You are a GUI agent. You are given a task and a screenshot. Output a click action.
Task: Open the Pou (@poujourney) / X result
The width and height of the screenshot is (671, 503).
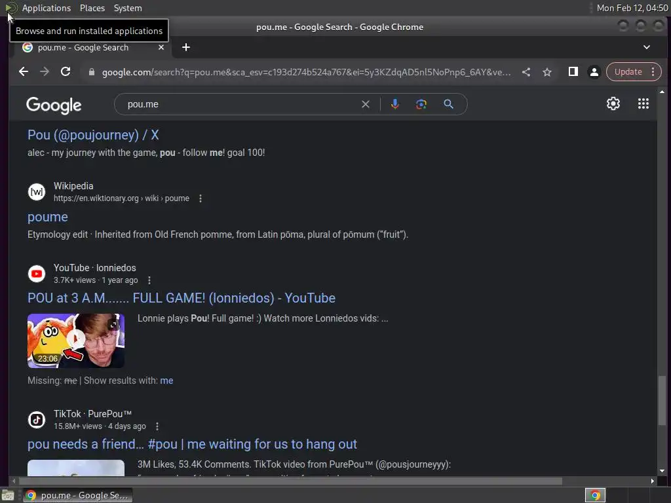pos(93,135)
